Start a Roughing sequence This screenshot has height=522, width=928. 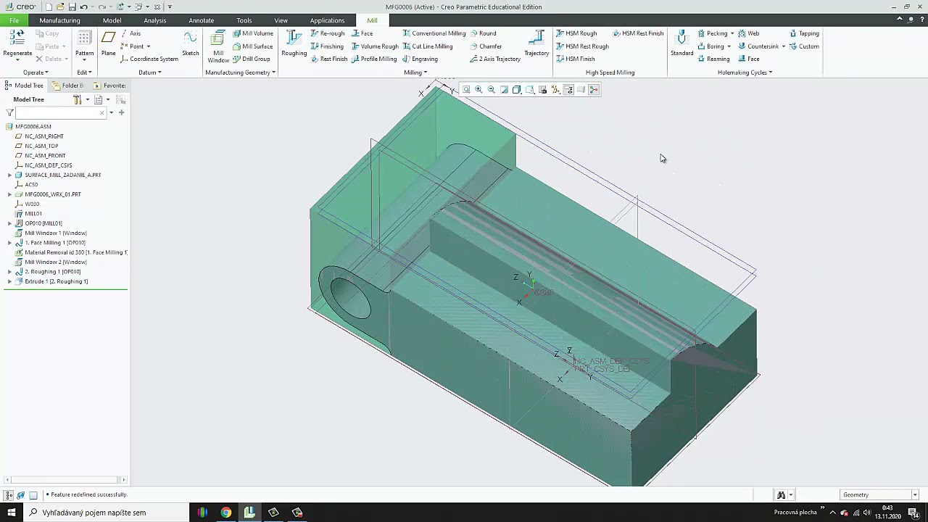pyautogui.click(x=294, y=43)
